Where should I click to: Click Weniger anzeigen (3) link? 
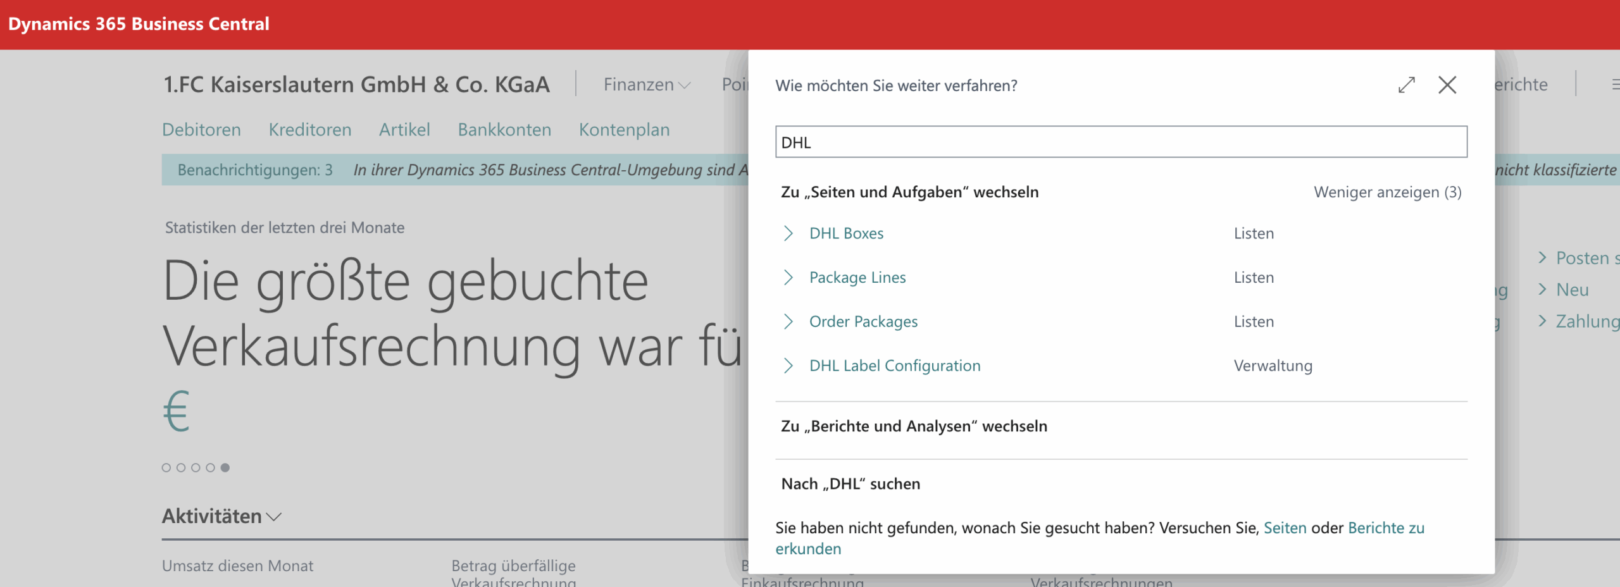pyautogui.click(x=1388, y=192)
